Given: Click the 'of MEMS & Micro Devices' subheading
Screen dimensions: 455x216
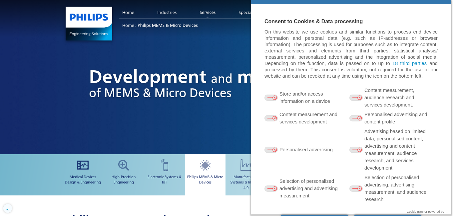Looking at the screenshot, I should [160, 93].
